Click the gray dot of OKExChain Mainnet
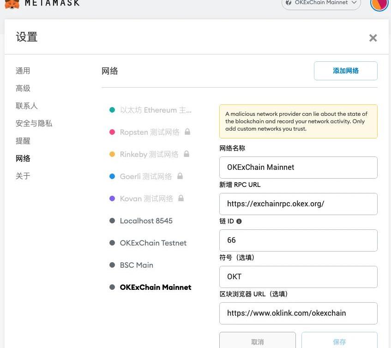 (x=112, y=287)
